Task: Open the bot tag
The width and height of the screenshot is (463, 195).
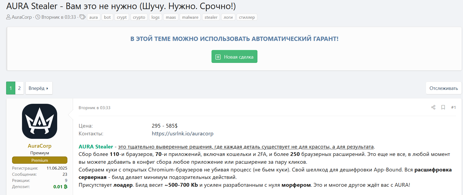Action: coord(107,17)
